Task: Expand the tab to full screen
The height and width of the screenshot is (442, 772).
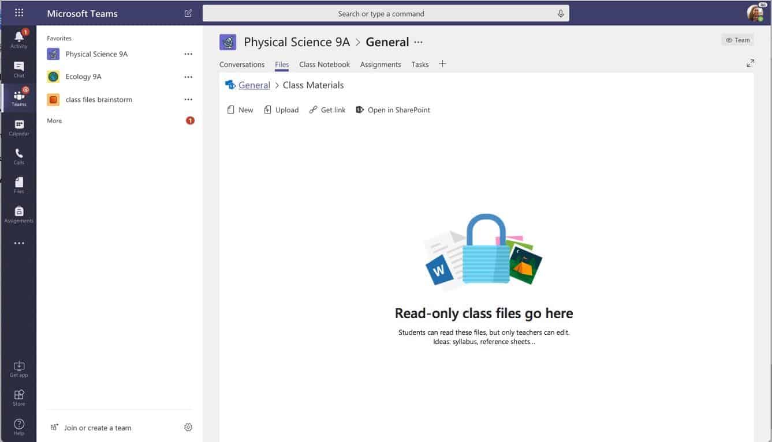Action: [x=750, y=63]
